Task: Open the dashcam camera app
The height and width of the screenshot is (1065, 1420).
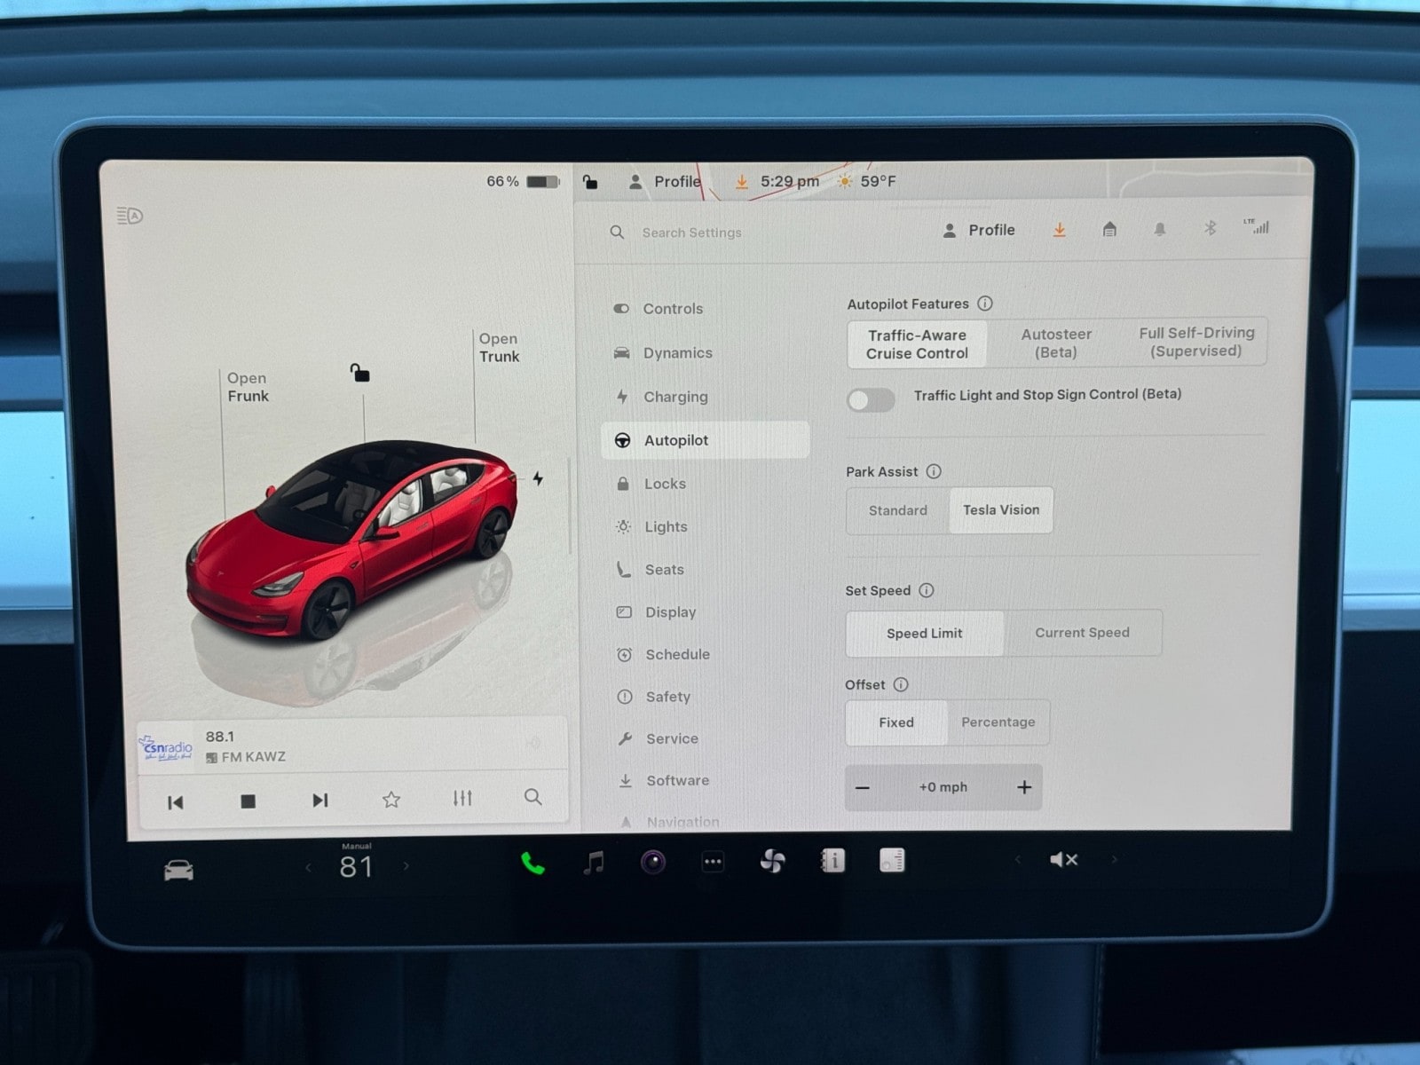Action: tap(653, 862)
